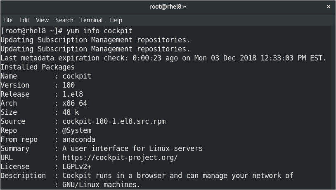Click the version value 180
The height and width of the screenshot is (190, 336).
click(69, 85)
